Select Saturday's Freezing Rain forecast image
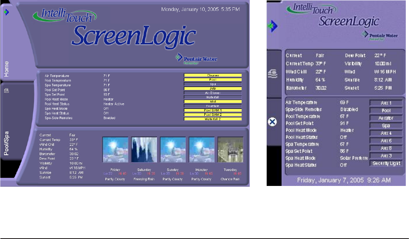This screenshot has width=409, height=239. [144, 149]
